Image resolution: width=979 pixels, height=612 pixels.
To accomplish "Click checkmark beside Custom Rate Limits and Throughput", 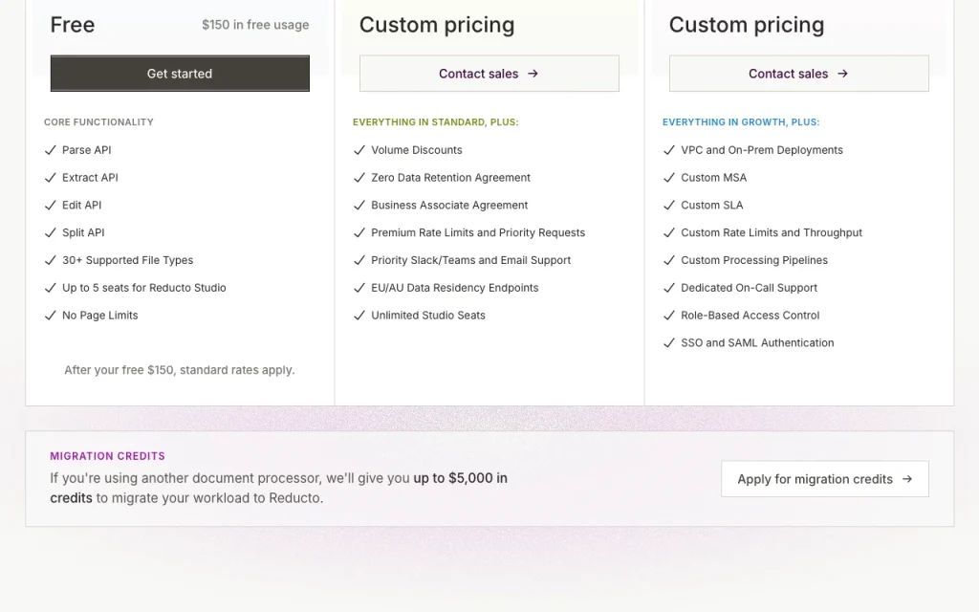I will click(668, 232).
